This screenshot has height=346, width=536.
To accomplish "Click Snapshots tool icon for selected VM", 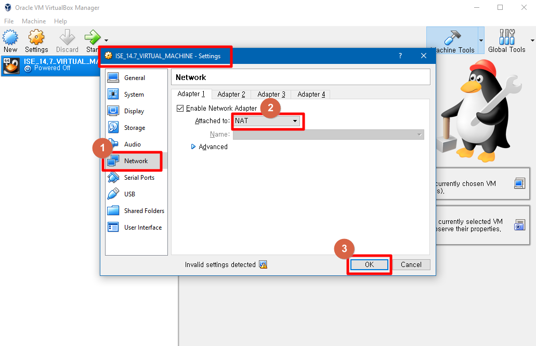I will click(x=519, y=225).
